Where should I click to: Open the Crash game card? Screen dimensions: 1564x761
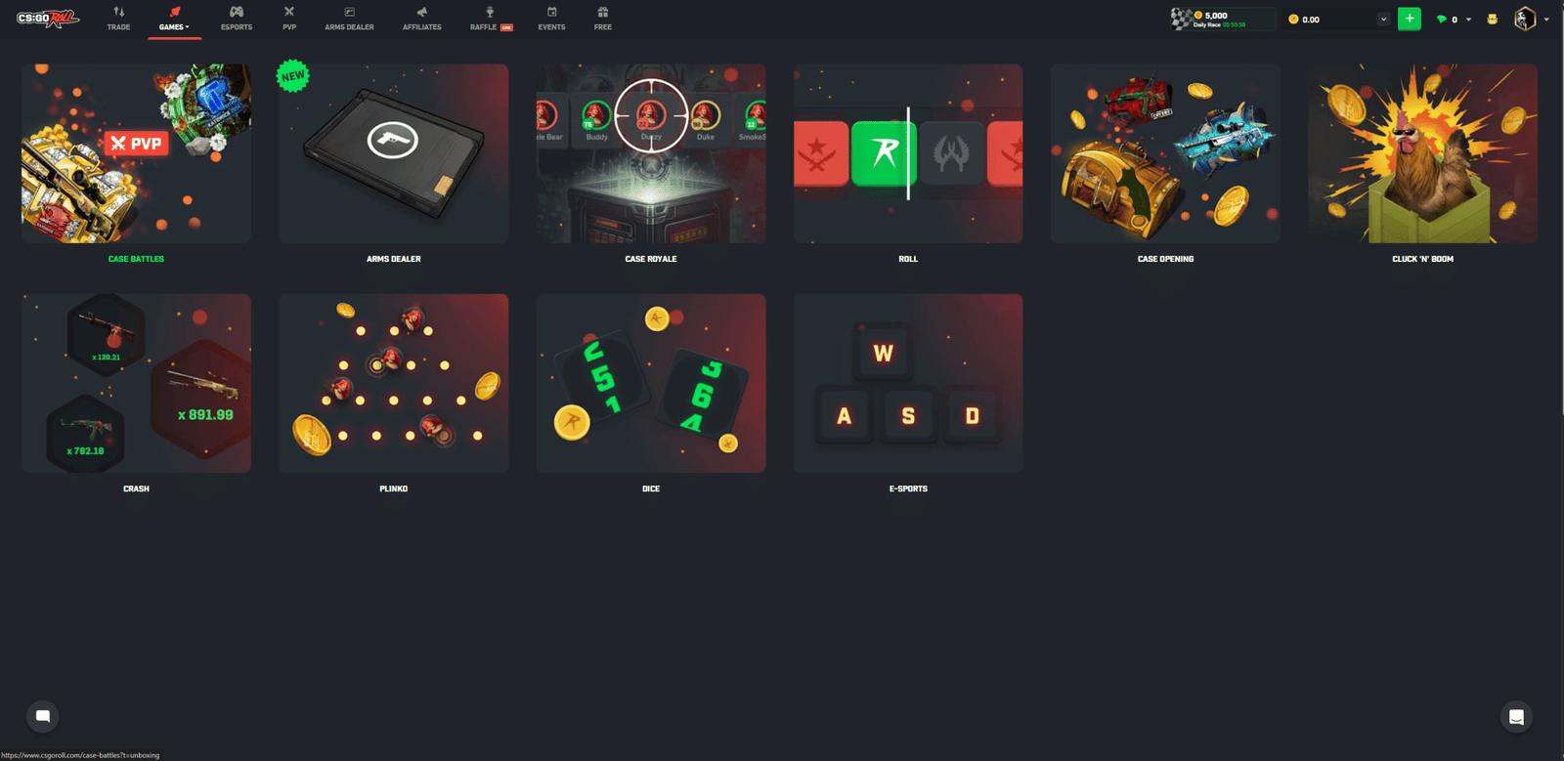136,383
